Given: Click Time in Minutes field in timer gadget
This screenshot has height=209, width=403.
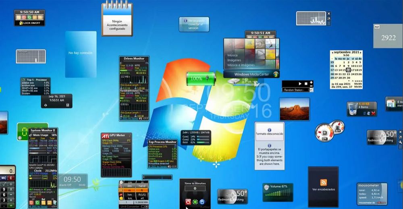Looking at the screenshot, I should click(195, 188).
